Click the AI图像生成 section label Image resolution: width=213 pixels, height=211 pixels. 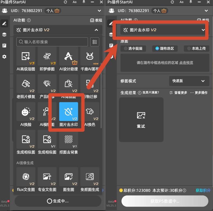tap(25, 163)
